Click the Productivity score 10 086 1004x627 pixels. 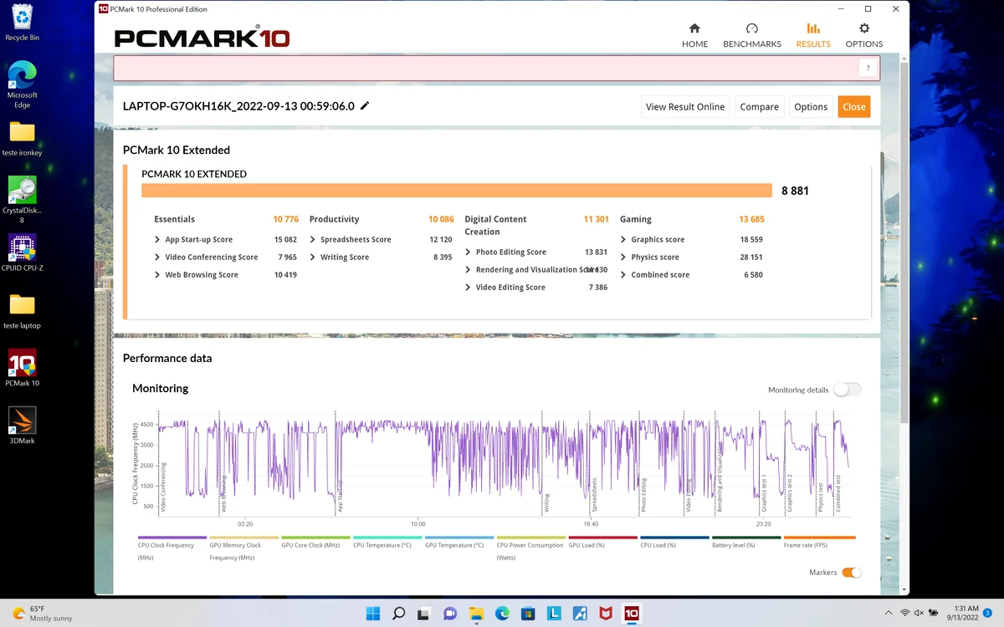[441, 219]
